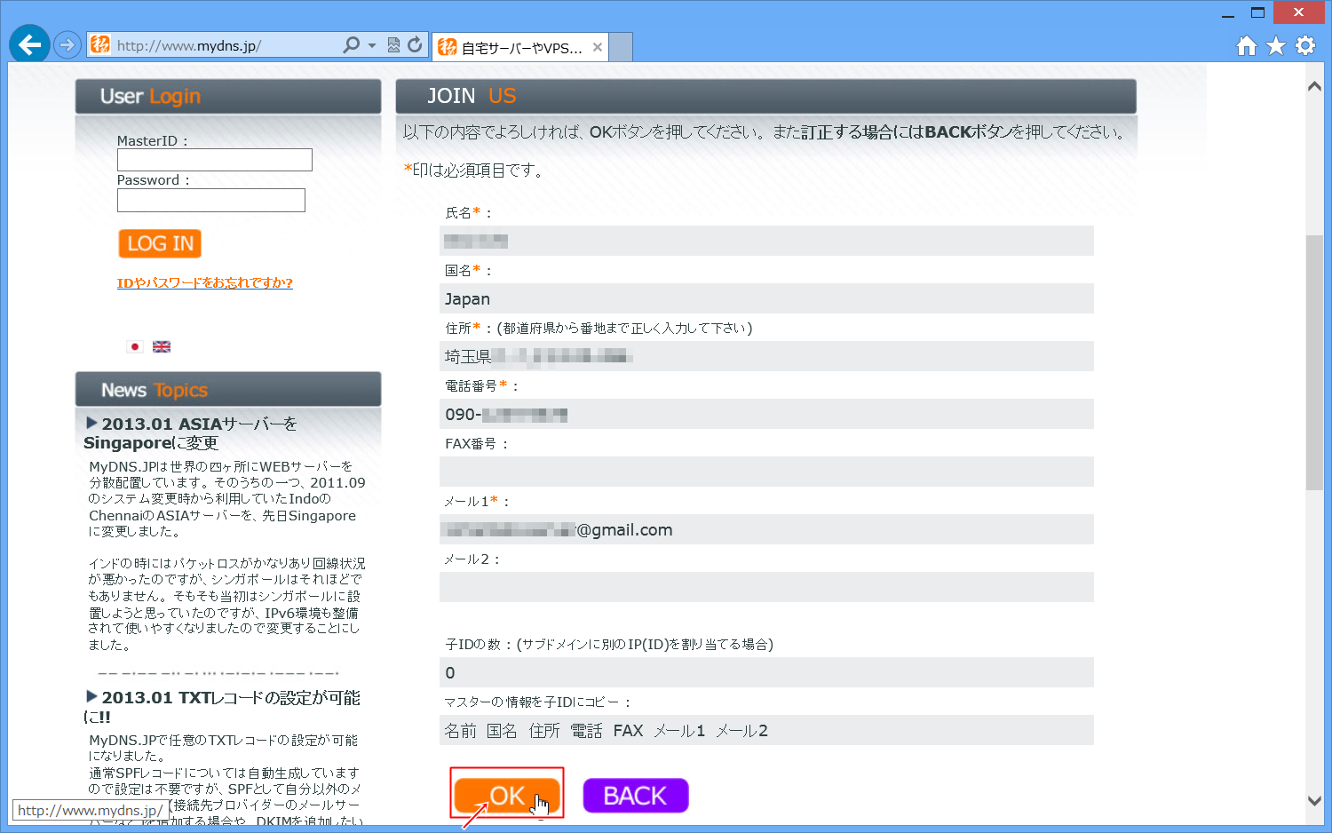Click the browser Back arrow button

(x=29, y=44)
